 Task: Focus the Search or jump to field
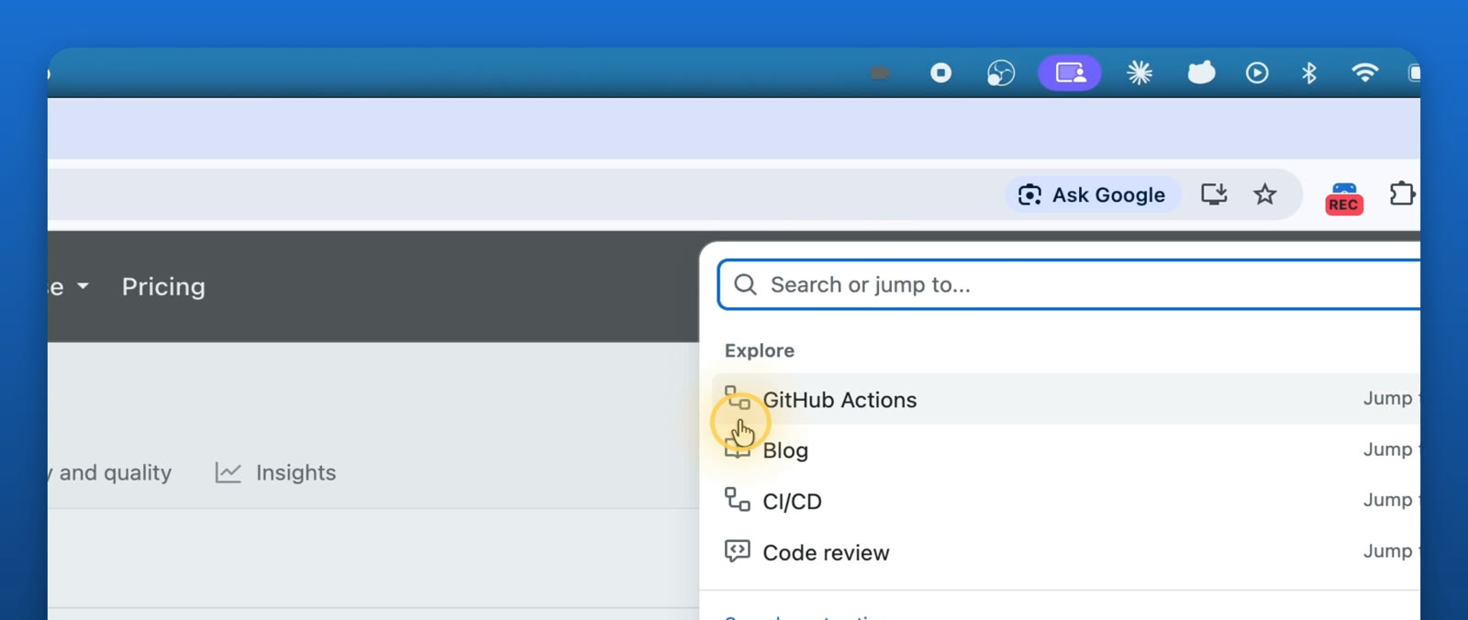[1069, 285]
